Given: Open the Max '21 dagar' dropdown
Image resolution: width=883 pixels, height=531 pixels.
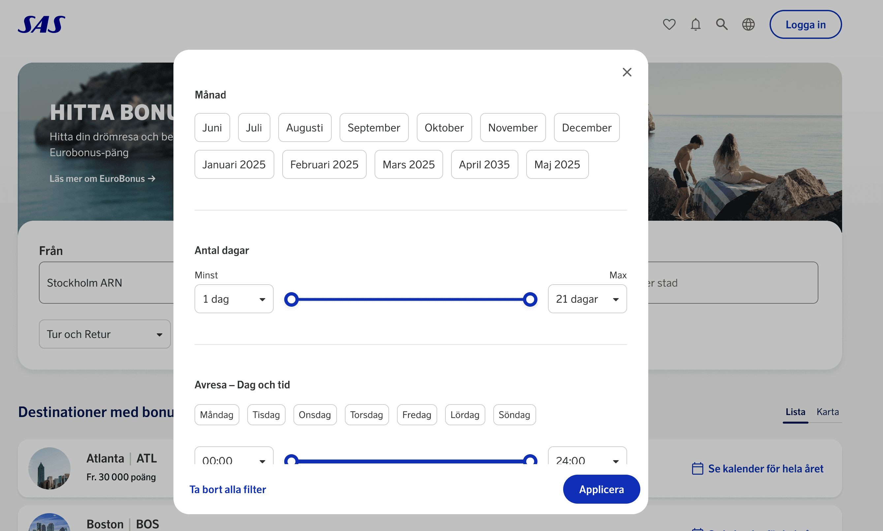Looking at the screenshot, I should coord(587,299).
